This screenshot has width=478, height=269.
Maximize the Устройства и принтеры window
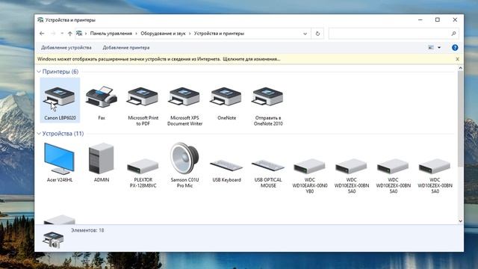click(438, 20)
